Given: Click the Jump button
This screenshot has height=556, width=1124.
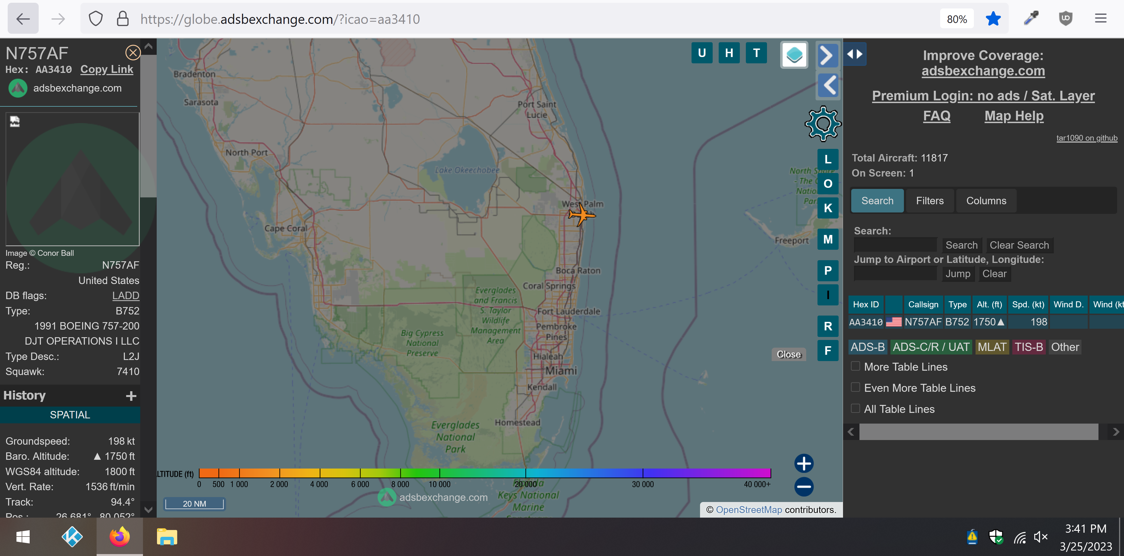Looking at the screenshot, I should point(958,273).
